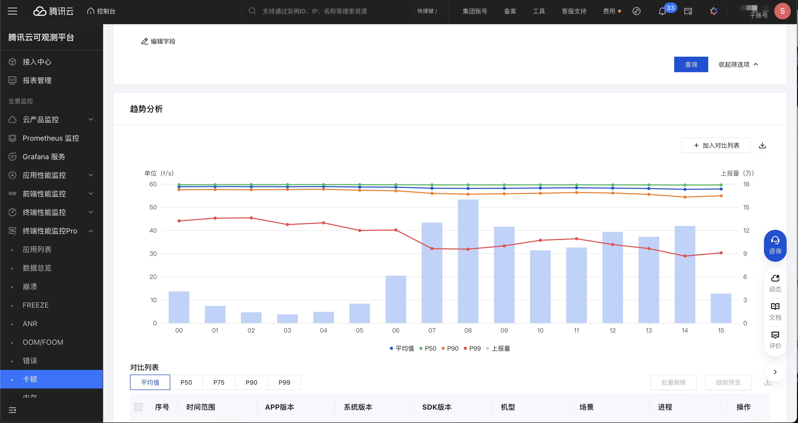Collapse the filter options with 收起筛选项

[x=738, y=64]
